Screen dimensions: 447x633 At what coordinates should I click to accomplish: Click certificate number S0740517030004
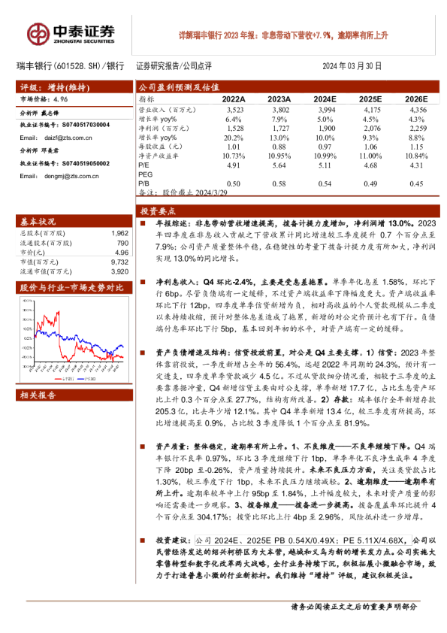point(86,125)
